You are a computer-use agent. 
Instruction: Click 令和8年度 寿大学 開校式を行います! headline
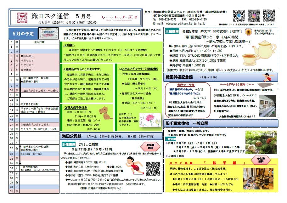[x=212, y=31]
